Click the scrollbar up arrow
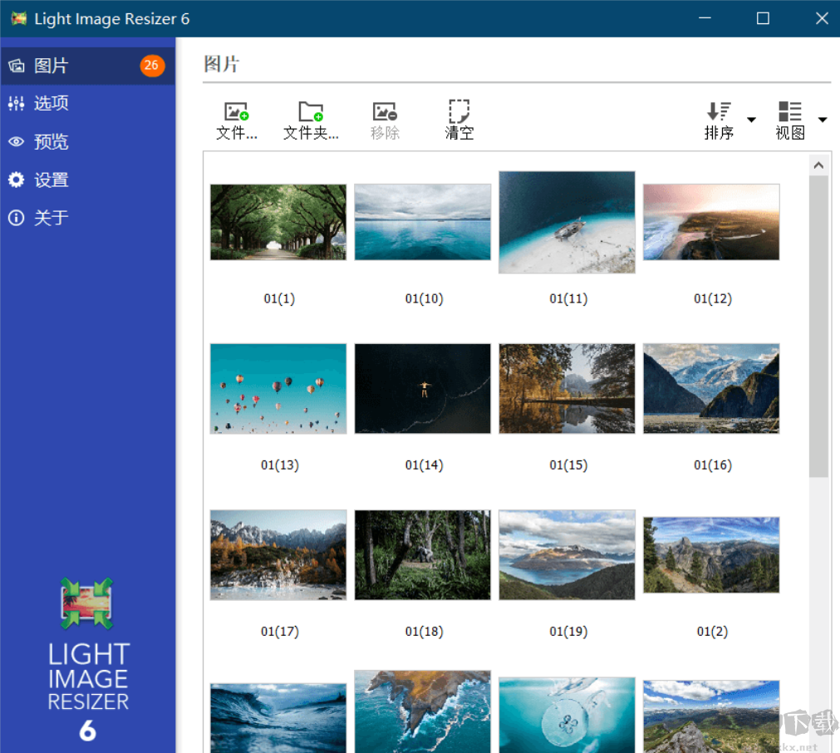The image size is (840, 753). [818, 163]
